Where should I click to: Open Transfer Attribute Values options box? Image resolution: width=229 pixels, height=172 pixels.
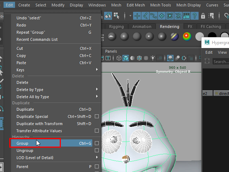click(97, 131)
